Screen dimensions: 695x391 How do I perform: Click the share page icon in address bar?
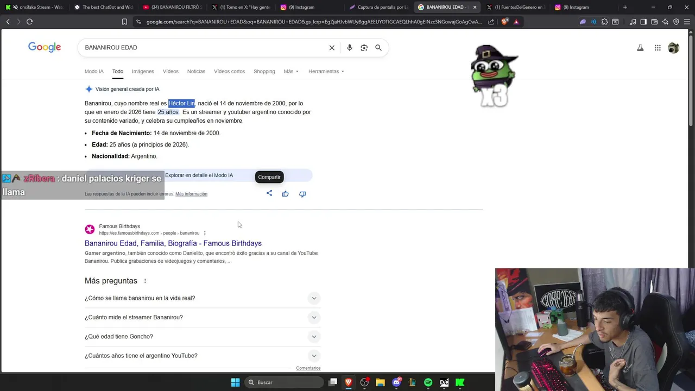click(x=491, y=22)
